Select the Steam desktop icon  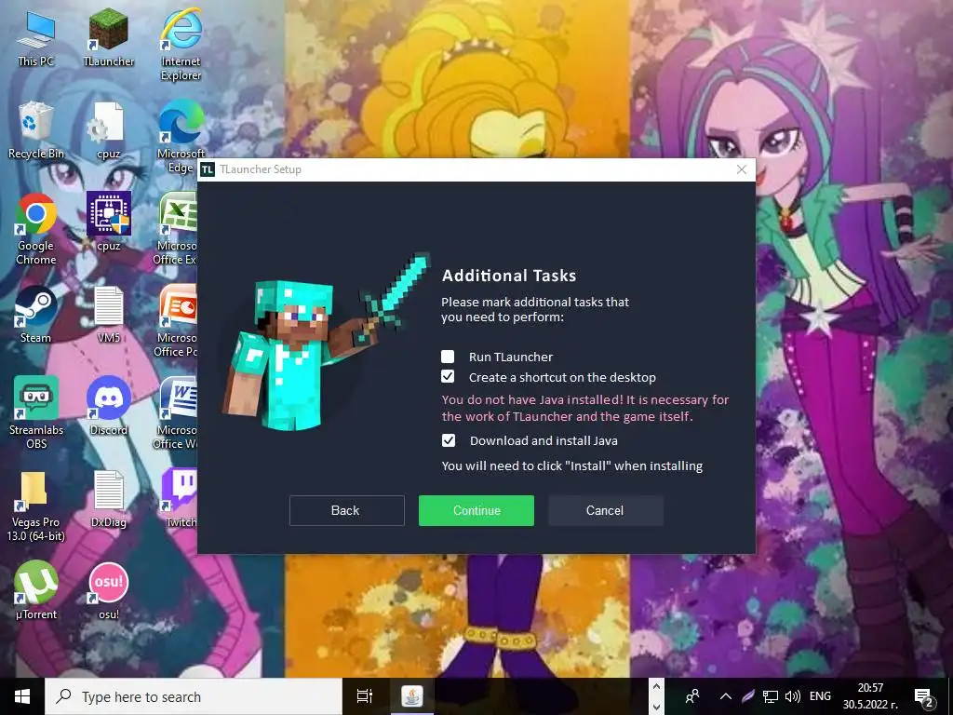click(x=36, y=315)
